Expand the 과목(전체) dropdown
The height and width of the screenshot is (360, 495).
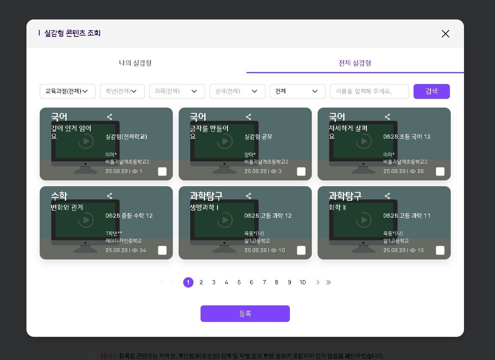click(177, 91)
